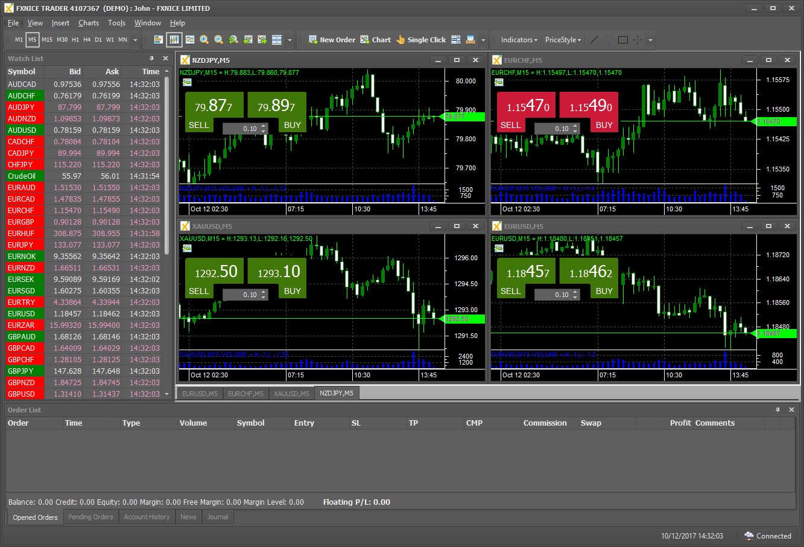Select the crosshair tool

pos(638,40)
